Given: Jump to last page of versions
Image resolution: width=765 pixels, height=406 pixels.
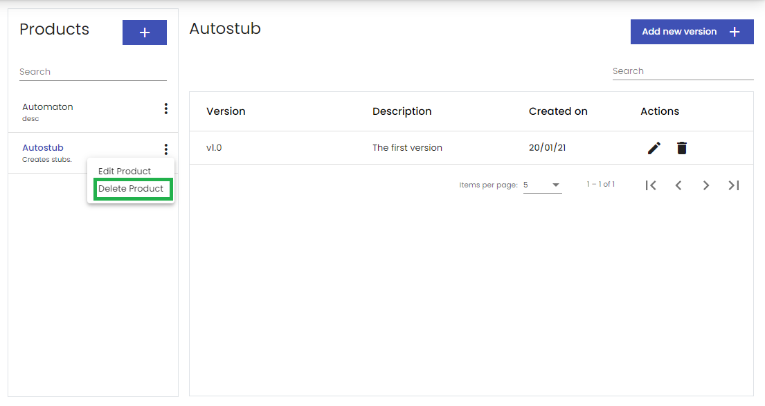Looking at the screenshot, I should (734, 185).
